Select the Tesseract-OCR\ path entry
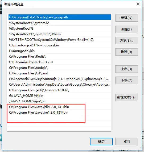Viewport: 144px width, 152px height. coord(60,90)
